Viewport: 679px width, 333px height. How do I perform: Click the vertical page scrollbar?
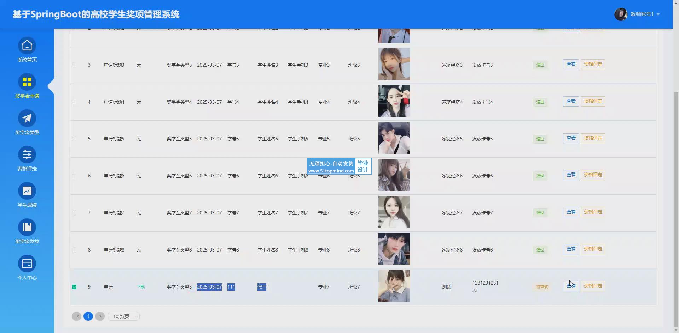tap(676, 208)
